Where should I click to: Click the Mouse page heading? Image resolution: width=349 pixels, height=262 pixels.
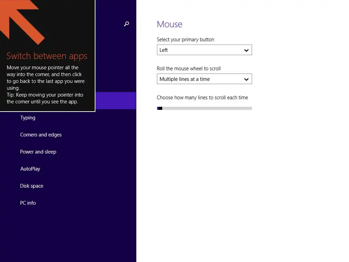pyautogui.click(x=169, y=24)
